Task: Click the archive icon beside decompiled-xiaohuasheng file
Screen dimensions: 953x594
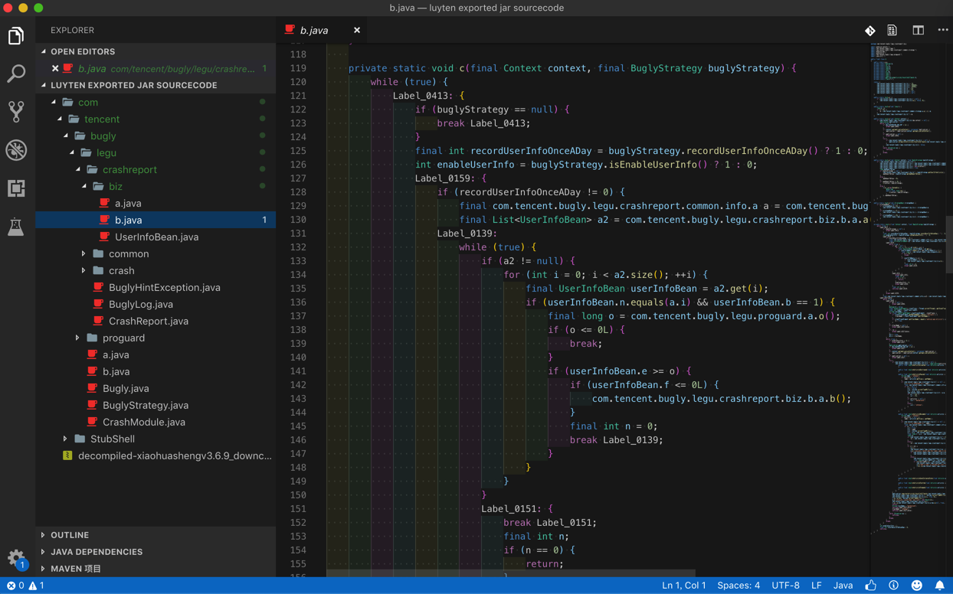Action: pyautogui.click(x=67, y=456)
